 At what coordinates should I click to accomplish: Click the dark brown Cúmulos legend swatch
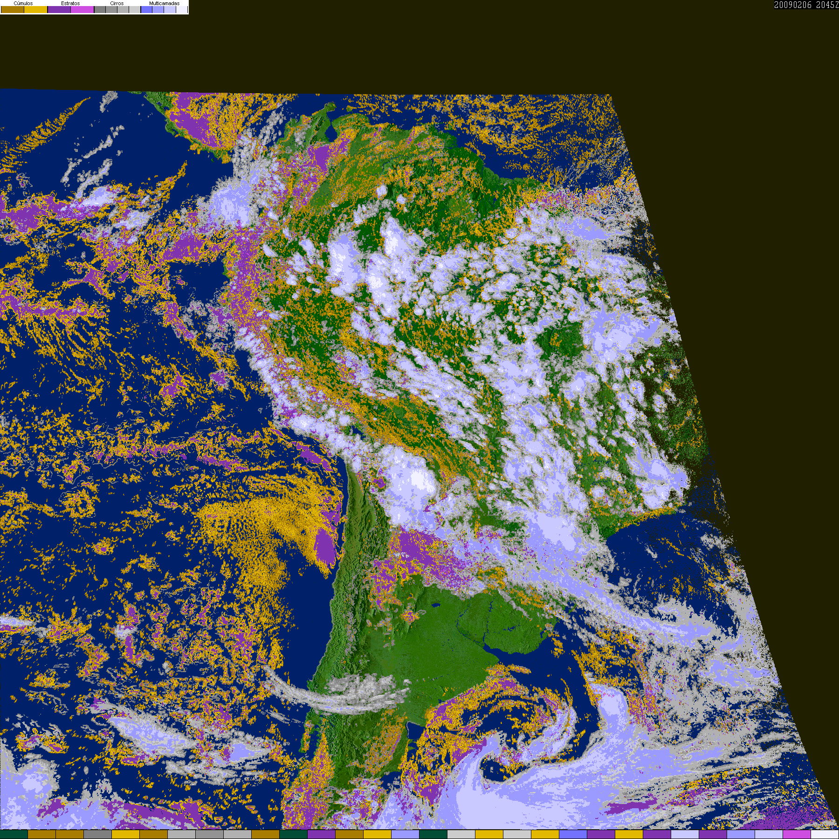click(x=13, y=9)
